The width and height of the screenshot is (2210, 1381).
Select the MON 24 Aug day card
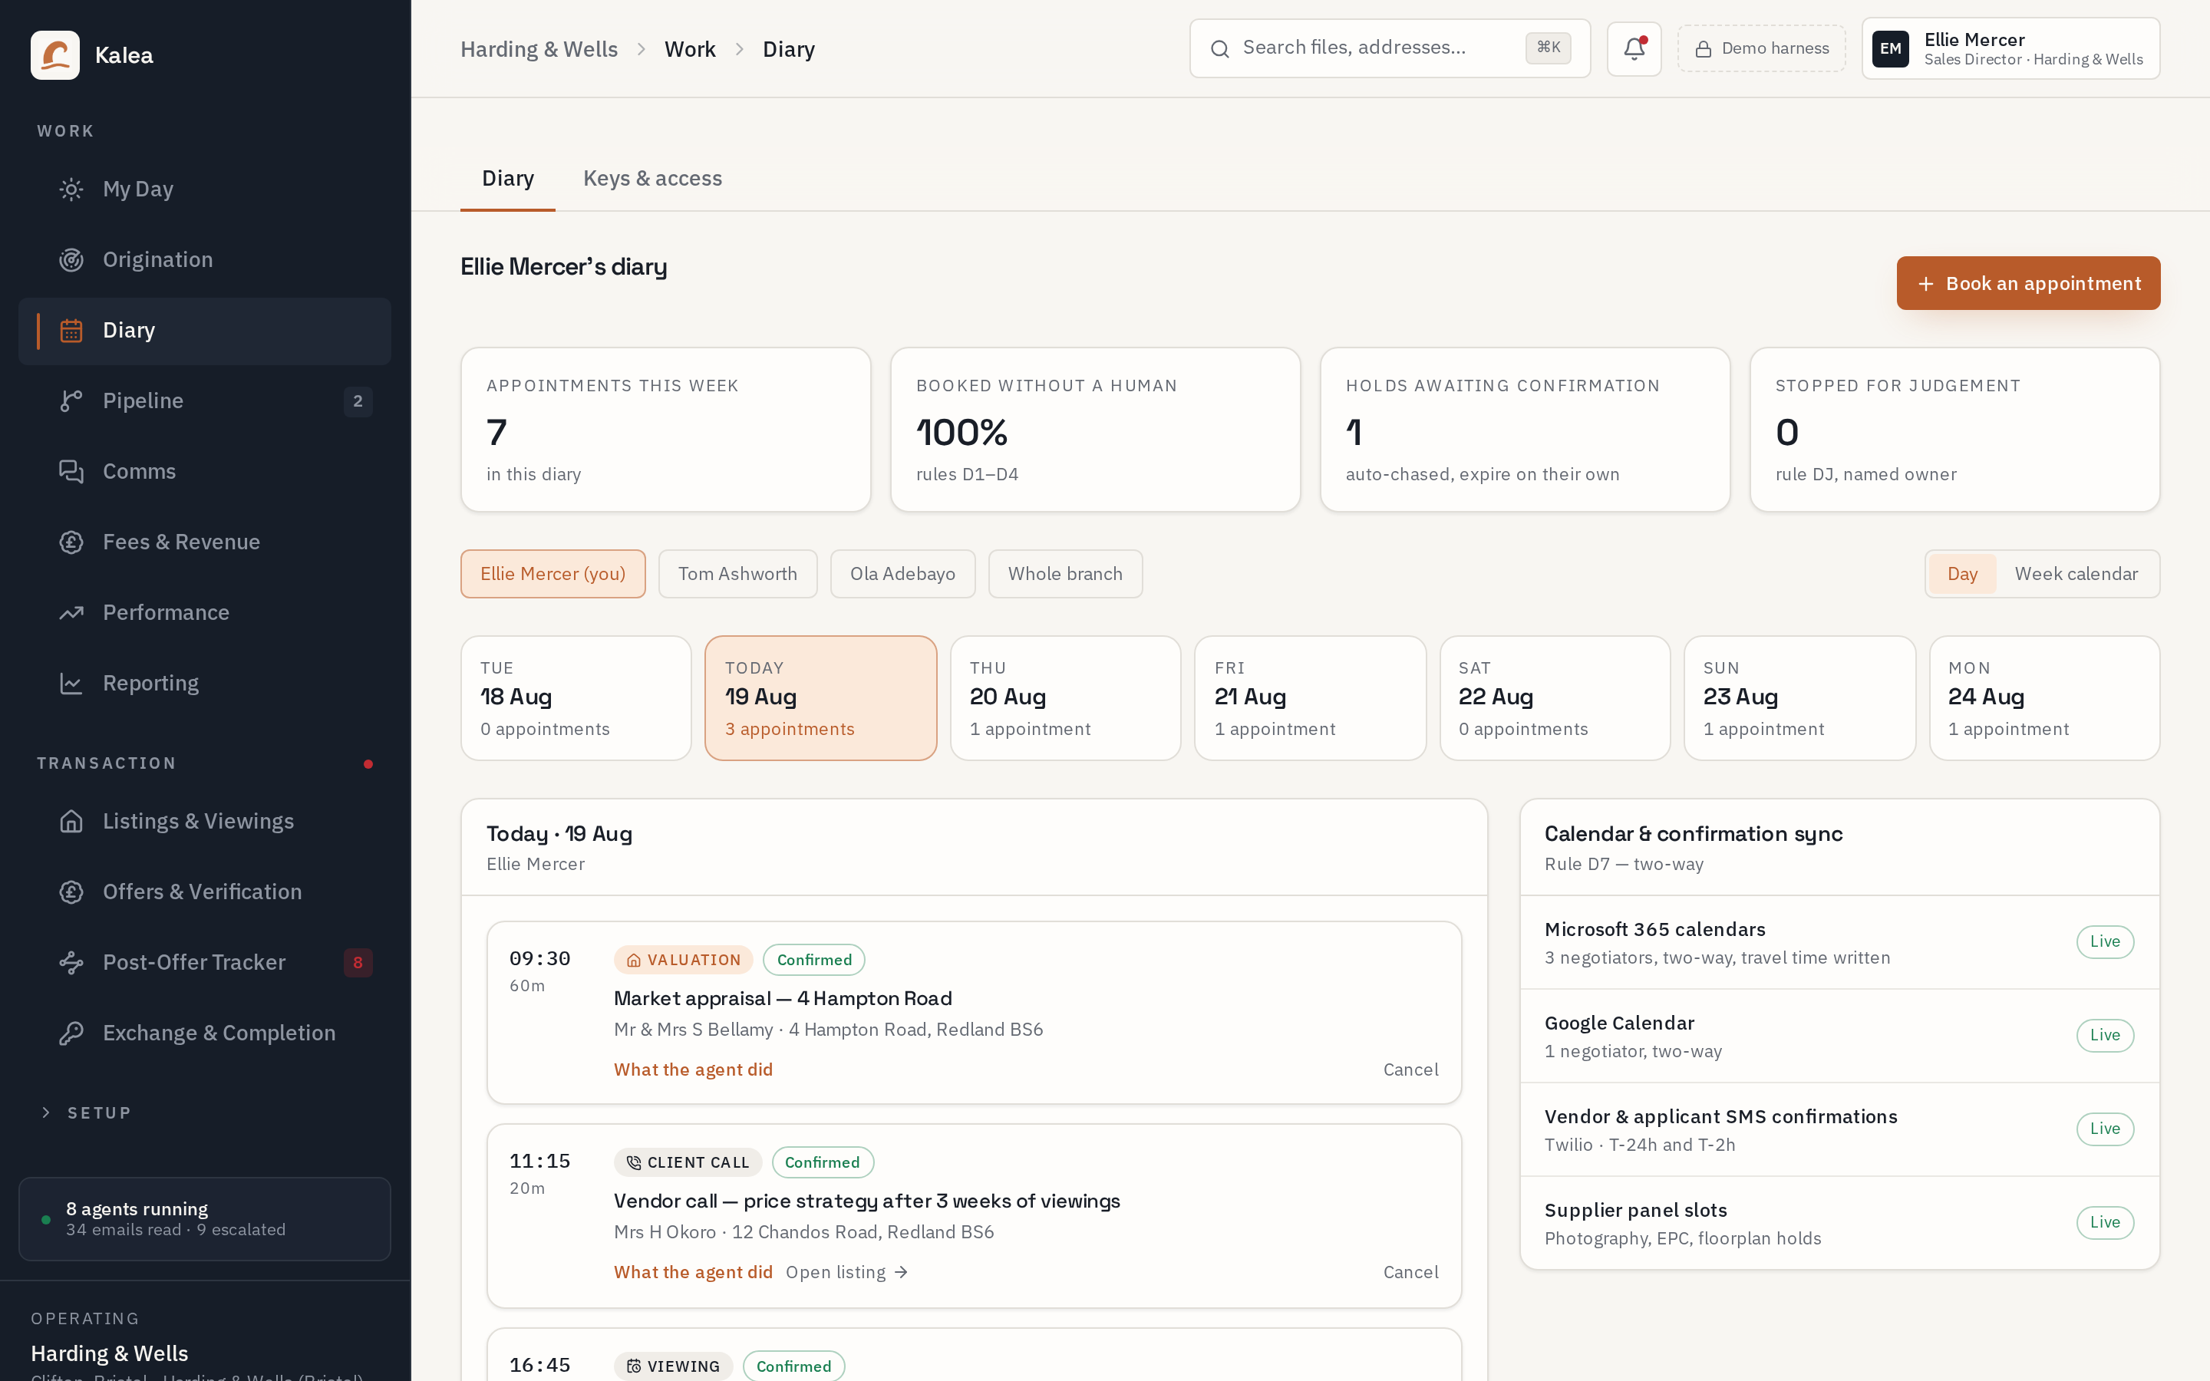coord(2043,698)
